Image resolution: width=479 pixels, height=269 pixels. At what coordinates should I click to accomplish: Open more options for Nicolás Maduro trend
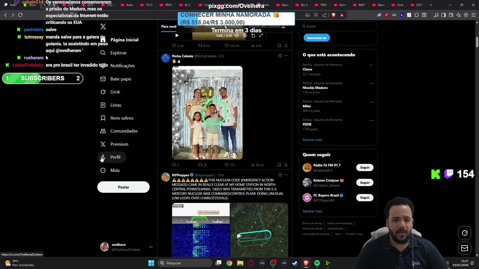[x=371, y=83]
